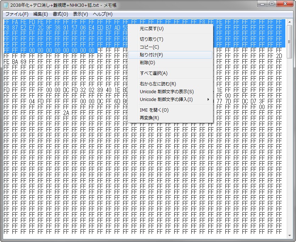This screenshot has height=242, width=296.
Task: Select 削除(D) in the context menu
Action: point(148,63)
